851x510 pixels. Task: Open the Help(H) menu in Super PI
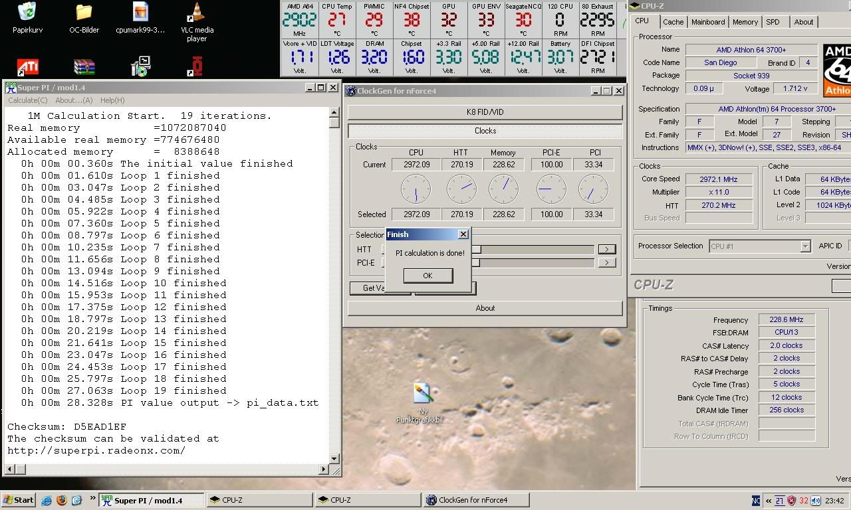(x=112, y=100)
